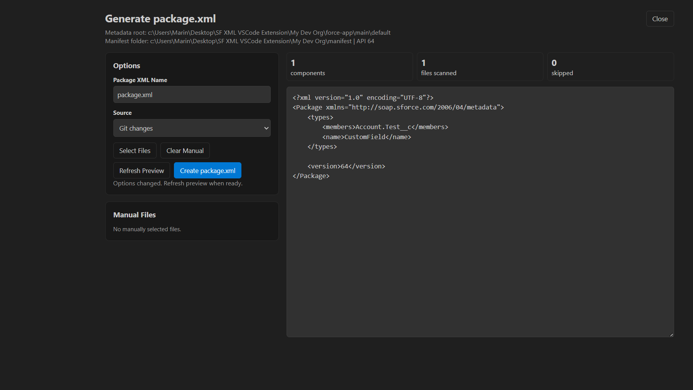The width and height of the screenshot is (693, 390).
Task: Click the Clear Manual button
Action: coord(185,151)
